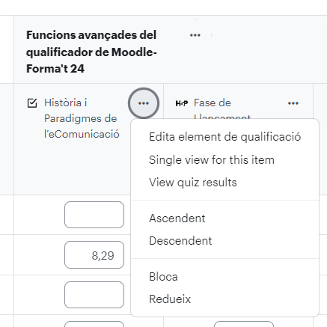Click the Funcions avançades del qualificador category title
Image resolution: width=327 pixels, height=327 pixels.
click(x=91, y=52)
